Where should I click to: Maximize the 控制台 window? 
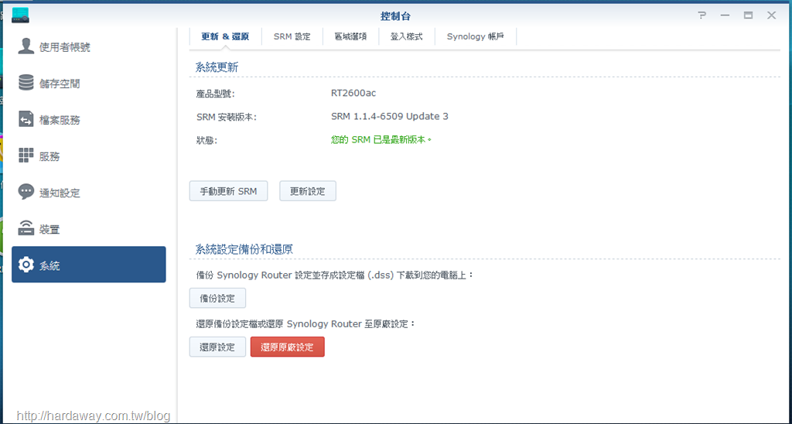(x=748, y=15)
